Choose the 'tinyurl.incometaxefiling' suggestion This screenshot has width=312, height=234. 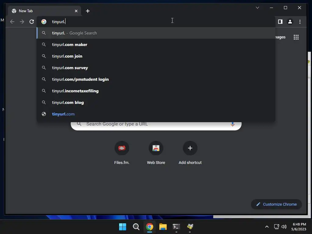point(156,91)
